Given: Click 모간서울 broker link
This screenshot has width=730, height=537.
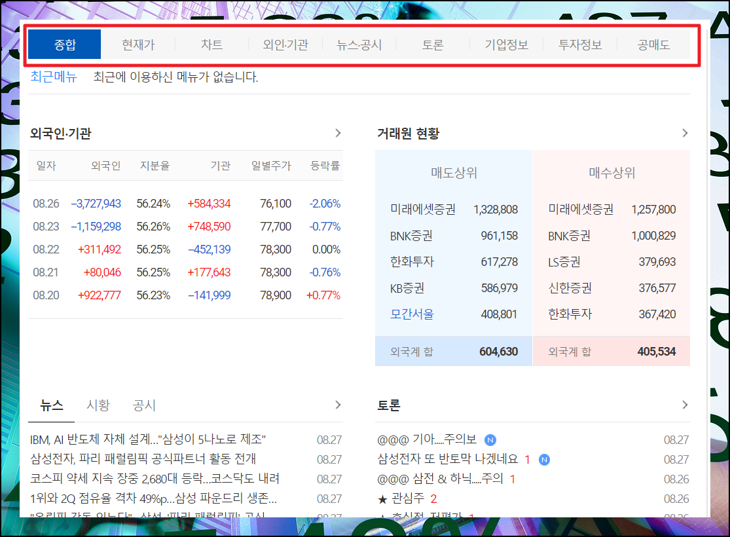Looking at the screenshot, I should (x=412, y=314).
